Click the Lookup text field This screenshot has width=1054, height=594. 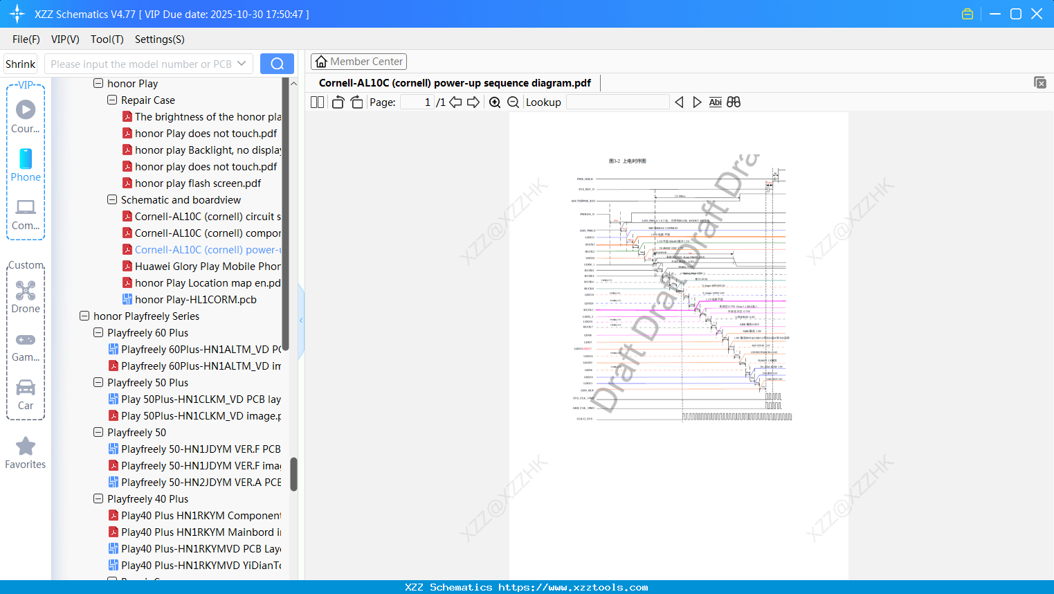click(617, 102)
